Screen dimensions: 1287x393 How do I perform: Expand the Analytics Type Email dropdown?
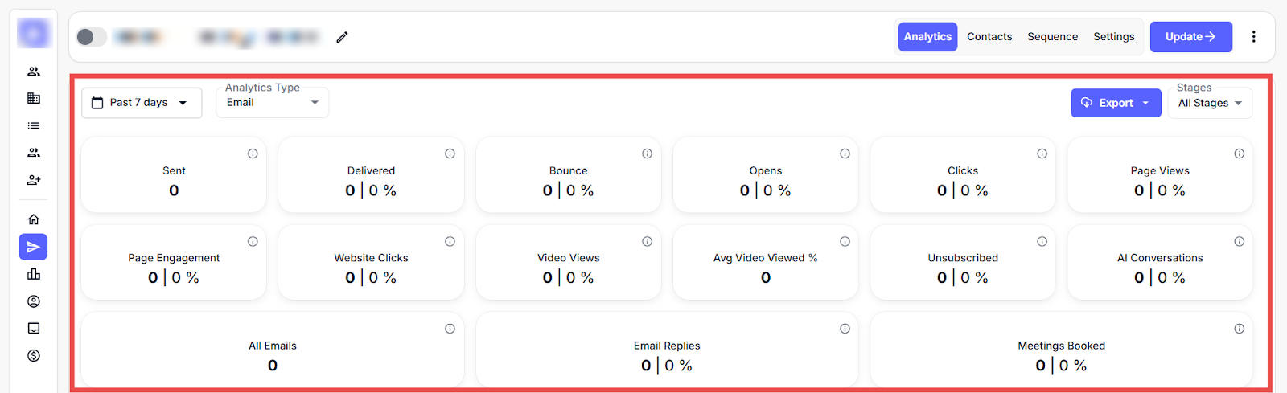pos(272,103)
